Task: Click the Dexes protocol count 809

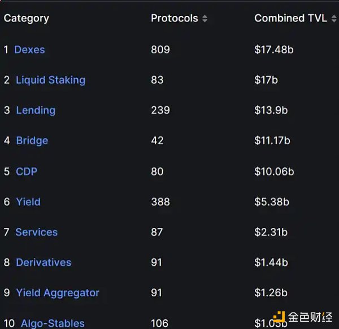Action: pos(160,50)
